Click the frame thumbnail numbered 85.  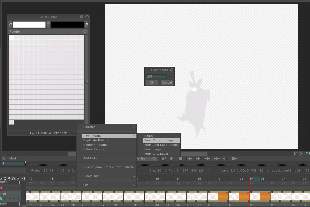coord(181,197)
